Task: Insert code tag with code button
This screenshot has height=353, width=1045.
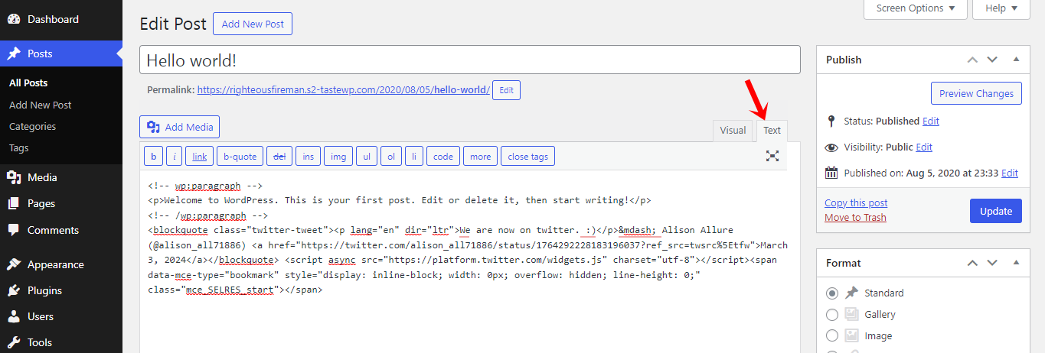Action: 443,157
